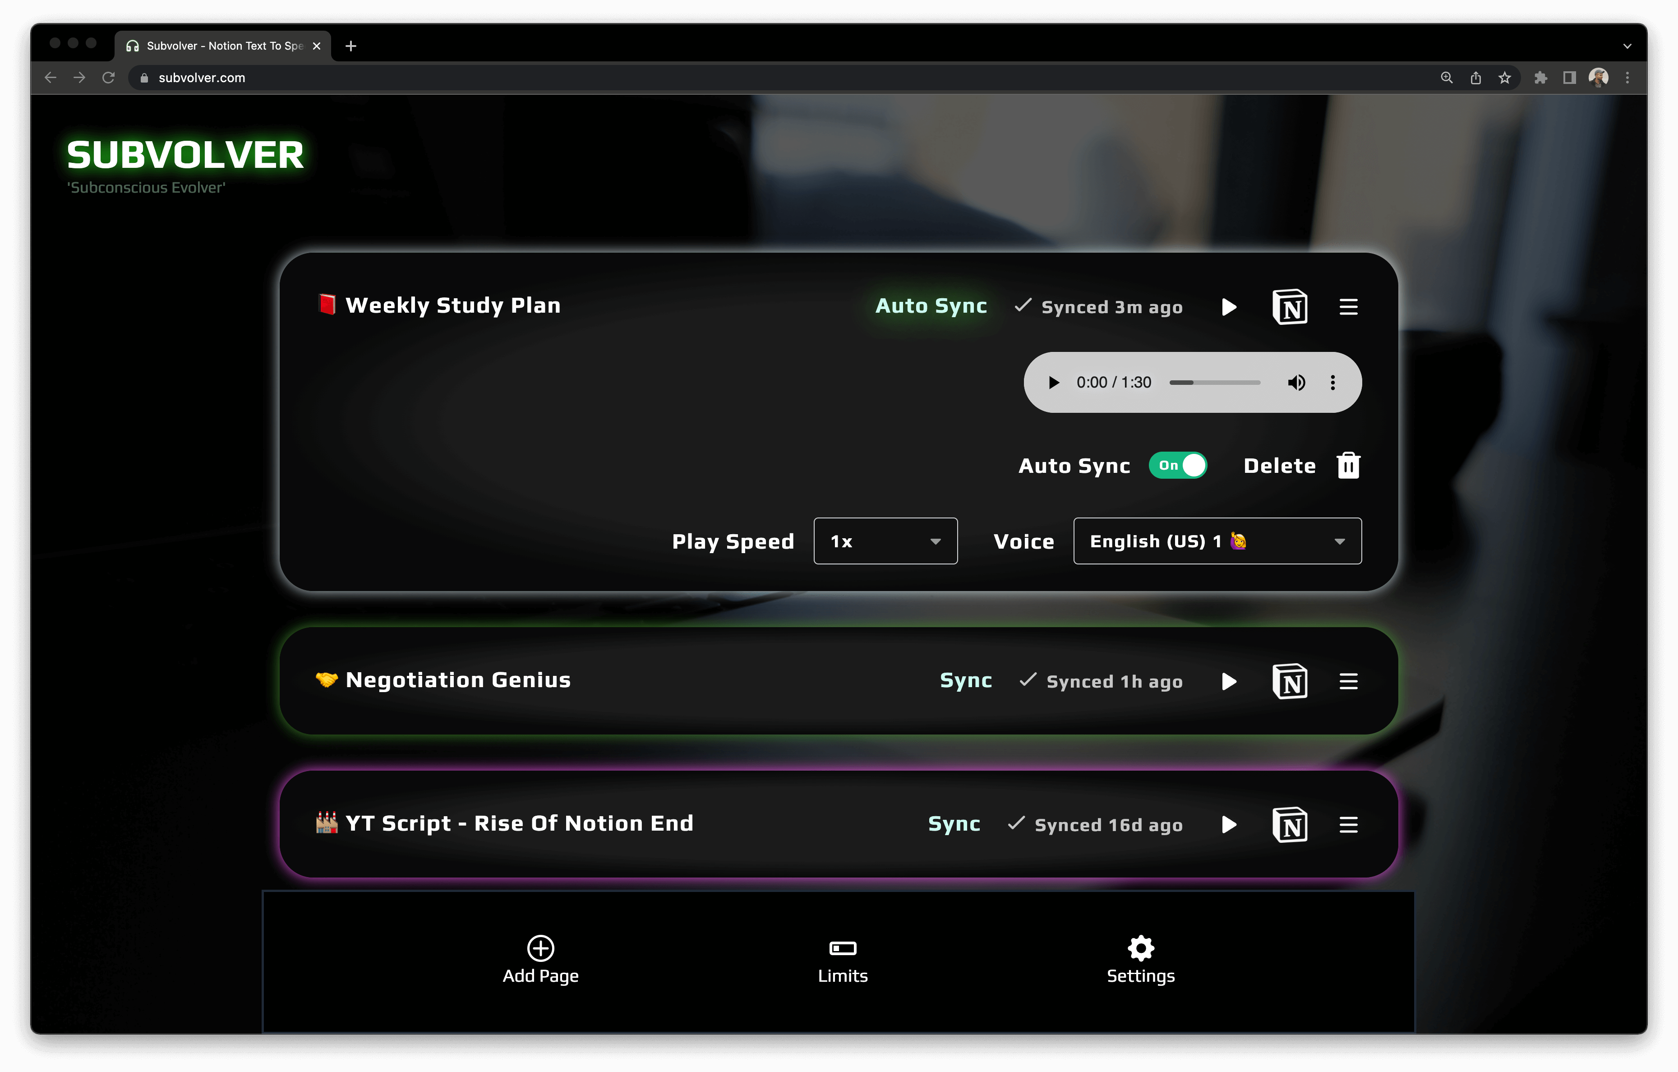Go back in browser
The image size is (1678, 1072).
click(x=50, y=77)
